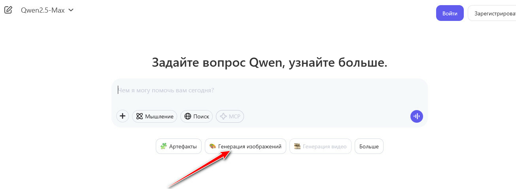Select the Артефакты option
The height and width of the screenshot is (189, 516).
coord(179,146)
